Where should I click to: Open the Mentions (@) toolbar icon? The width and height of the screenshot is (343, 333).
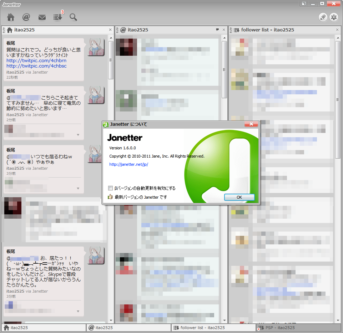tap(26, 17)
